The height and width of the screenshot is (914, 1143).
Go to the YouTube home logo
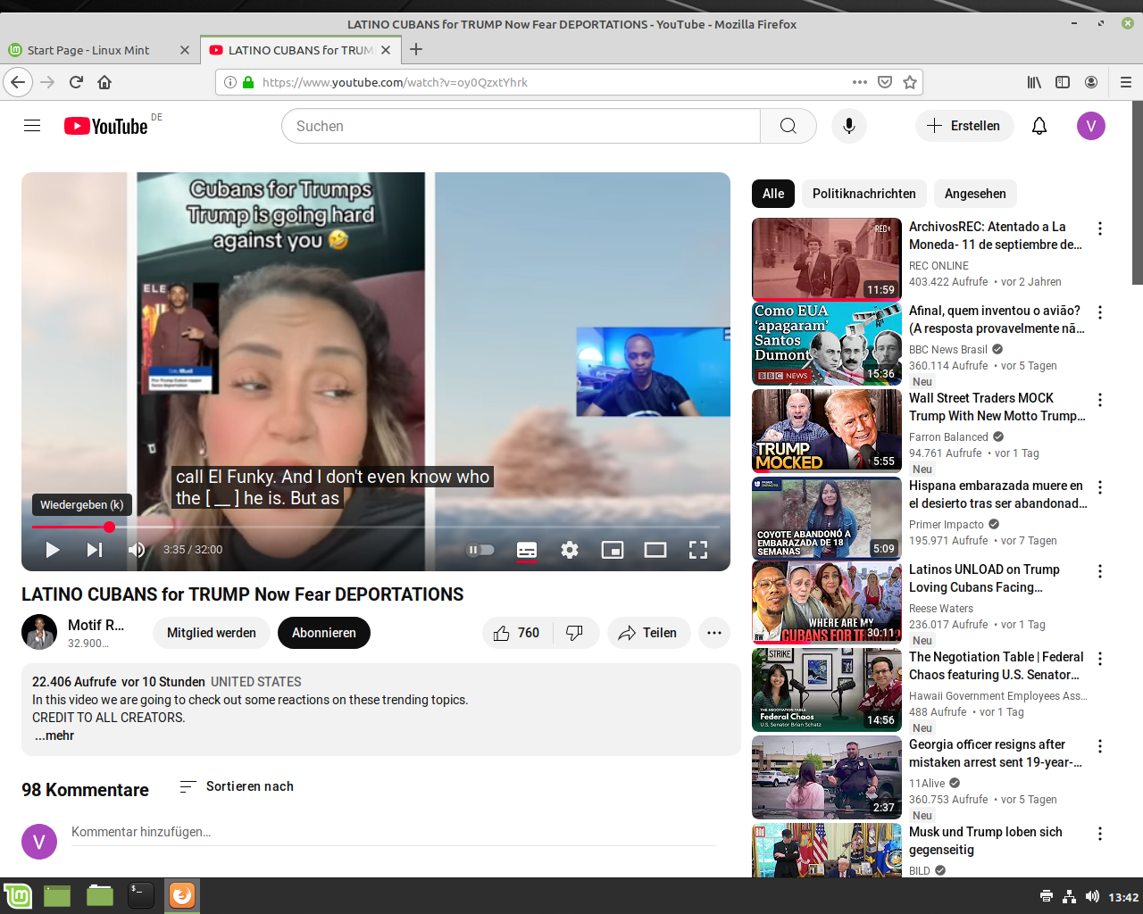(105, 126)
